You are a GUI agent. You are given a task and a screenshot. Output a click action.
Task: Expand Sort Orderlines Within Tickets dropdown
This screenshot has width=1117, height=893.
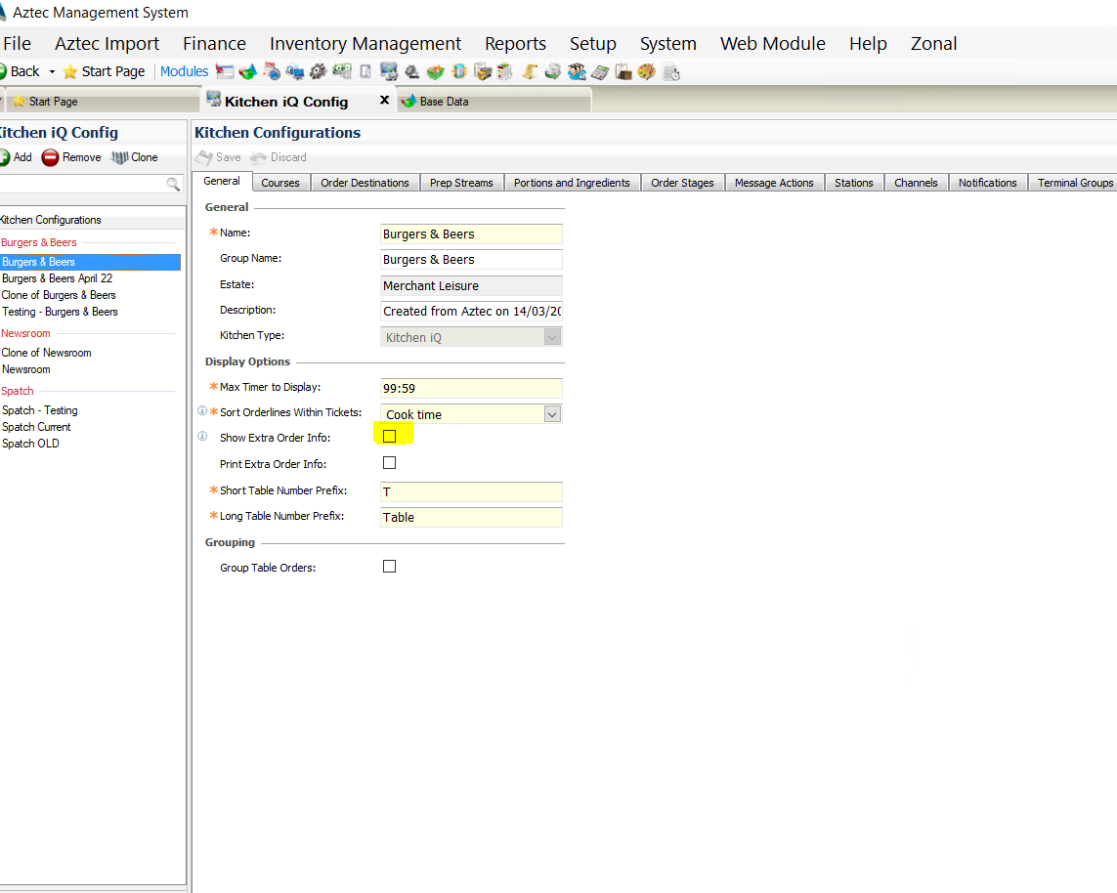click(552, 414)
